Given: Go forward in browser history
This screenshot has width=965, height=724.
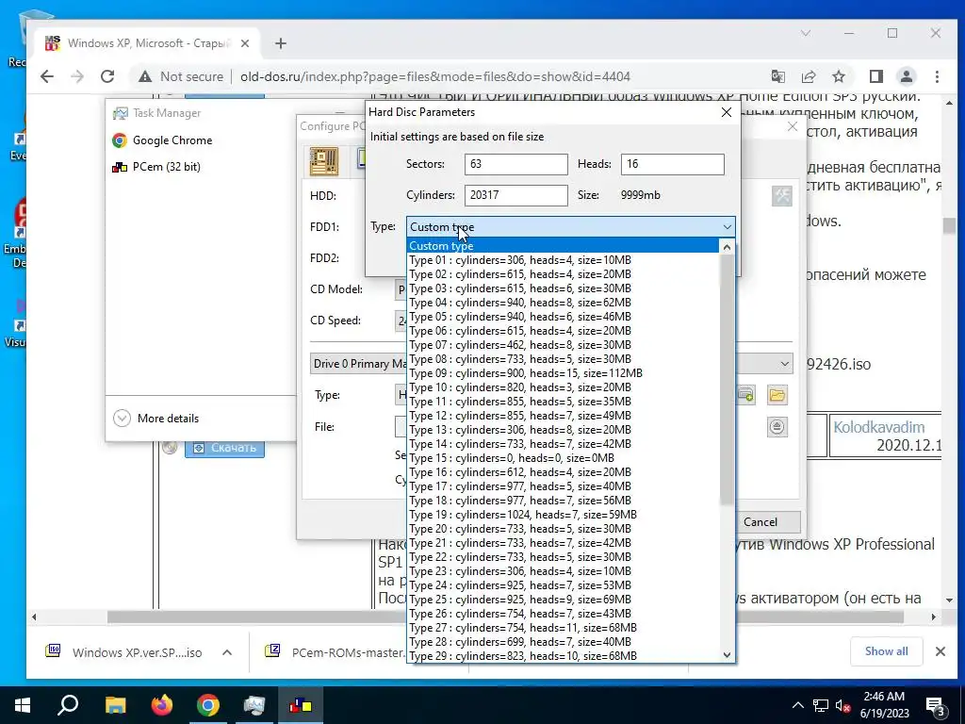Looking at the screenshot, I should pos(77,76).
